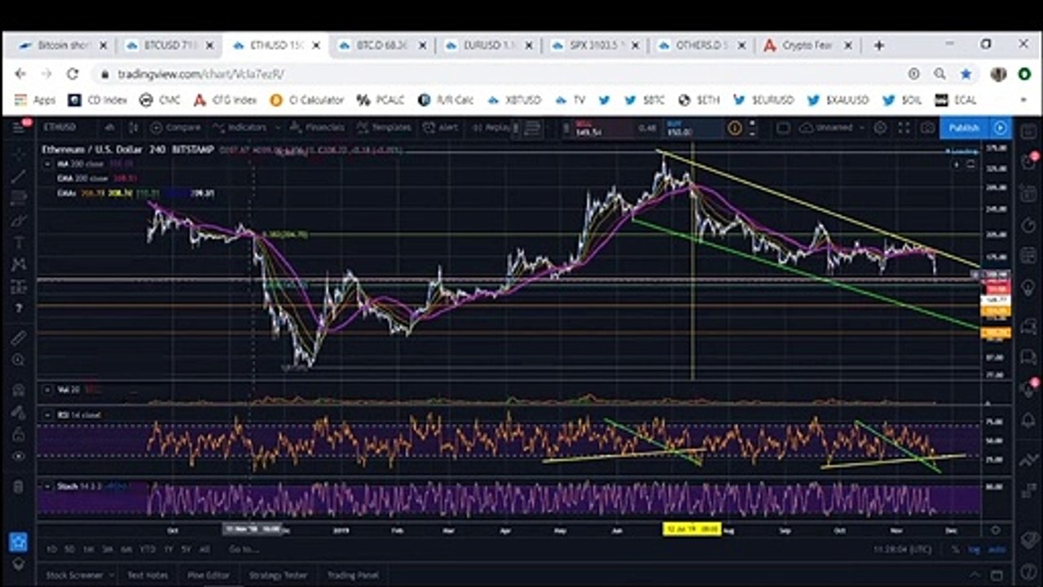1043x587 pixels.
Task: Toggle hide all drawing tools eye icon
Action: point(19,457)
